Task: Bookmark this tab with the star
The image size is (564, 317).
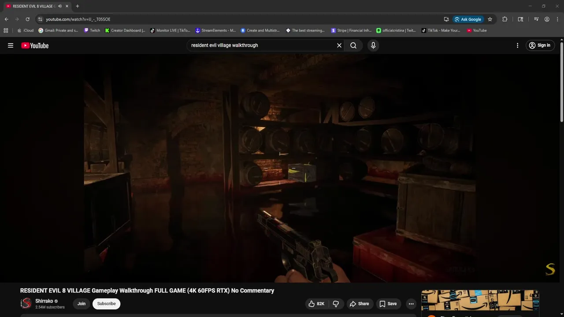Action: (x=490, y=19)
